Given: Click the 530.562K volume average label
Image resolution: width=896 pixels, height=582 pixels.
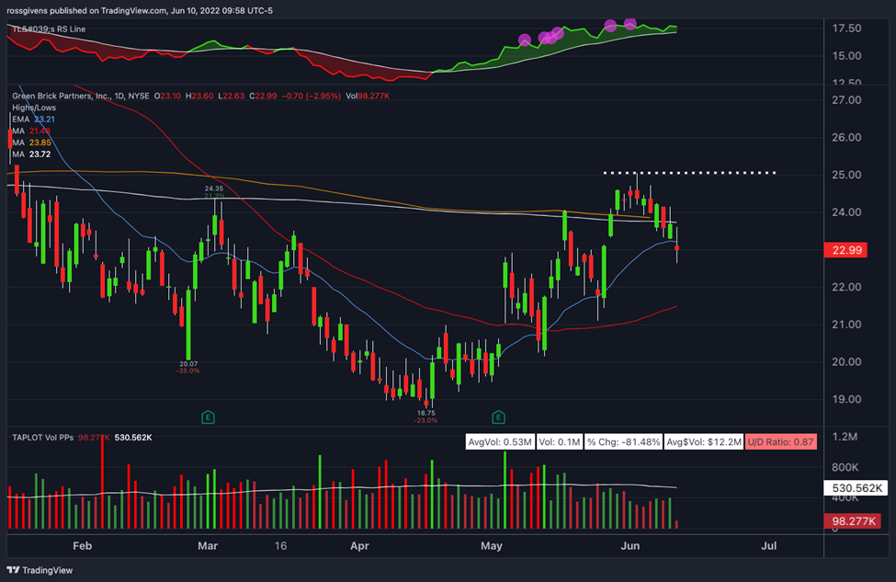Looking at the screenshot, I should tap(857, 488).
